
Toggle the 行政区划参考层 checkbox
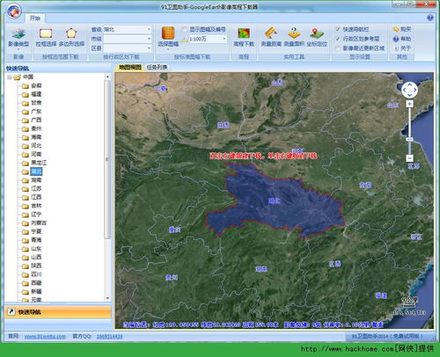point(338,39)
